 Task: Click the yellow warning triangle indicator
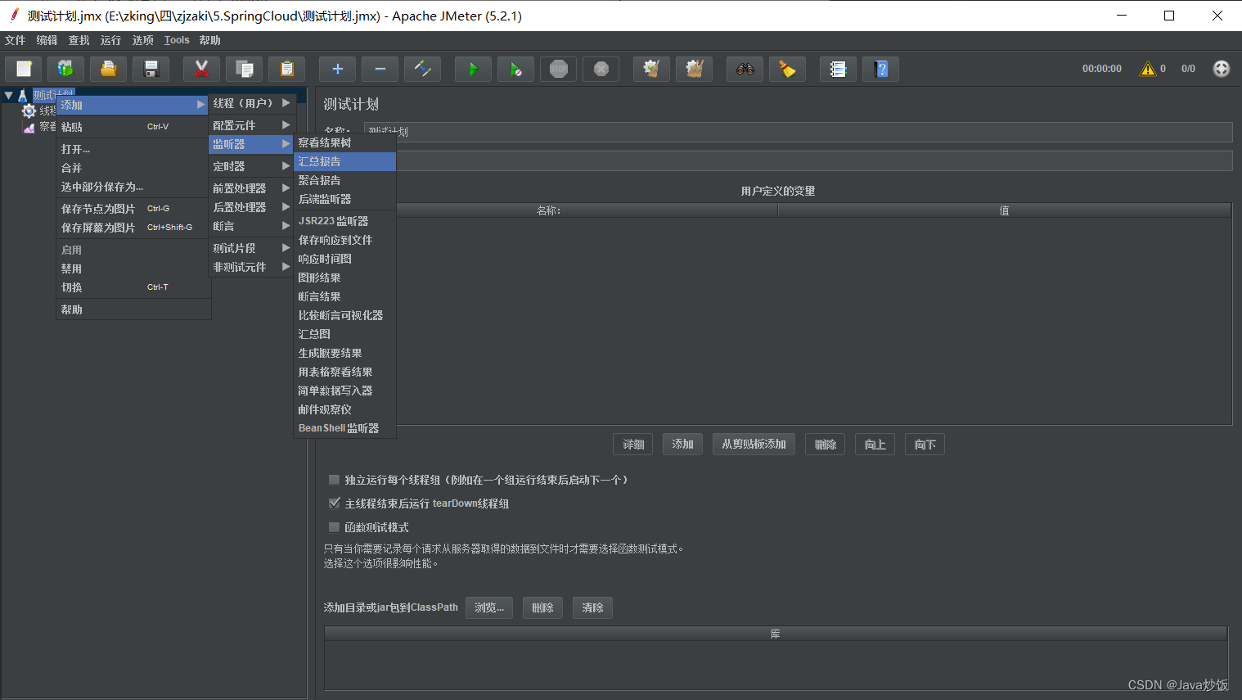pyautogui.click(x=1148, y=69)
